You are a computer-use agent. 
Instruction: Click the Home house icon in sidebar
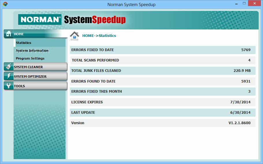(x=9, y=34)
